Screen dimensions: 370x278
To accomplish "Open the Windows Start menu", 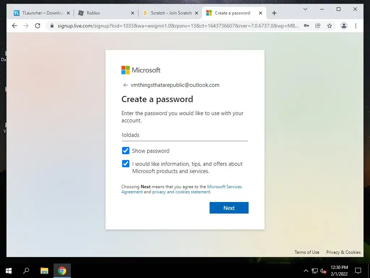I will coord(9,271).
